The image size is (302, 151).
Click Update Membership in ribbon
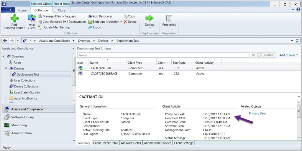point(54,27)
